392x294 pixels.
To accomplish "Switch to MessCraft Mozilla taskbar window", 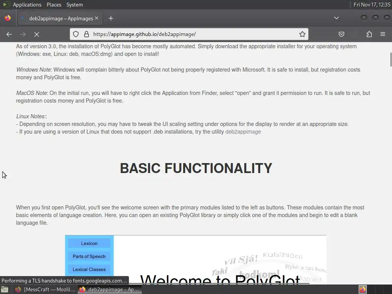I will click(x=45, y=289).
